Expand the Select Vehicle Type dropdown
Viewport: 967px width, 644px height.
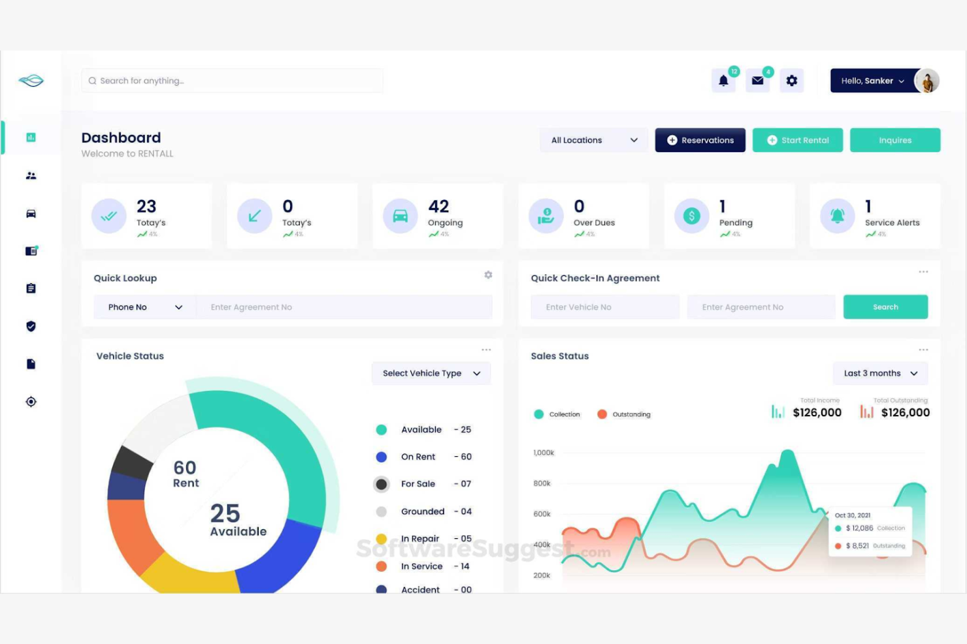pos(431,373)
